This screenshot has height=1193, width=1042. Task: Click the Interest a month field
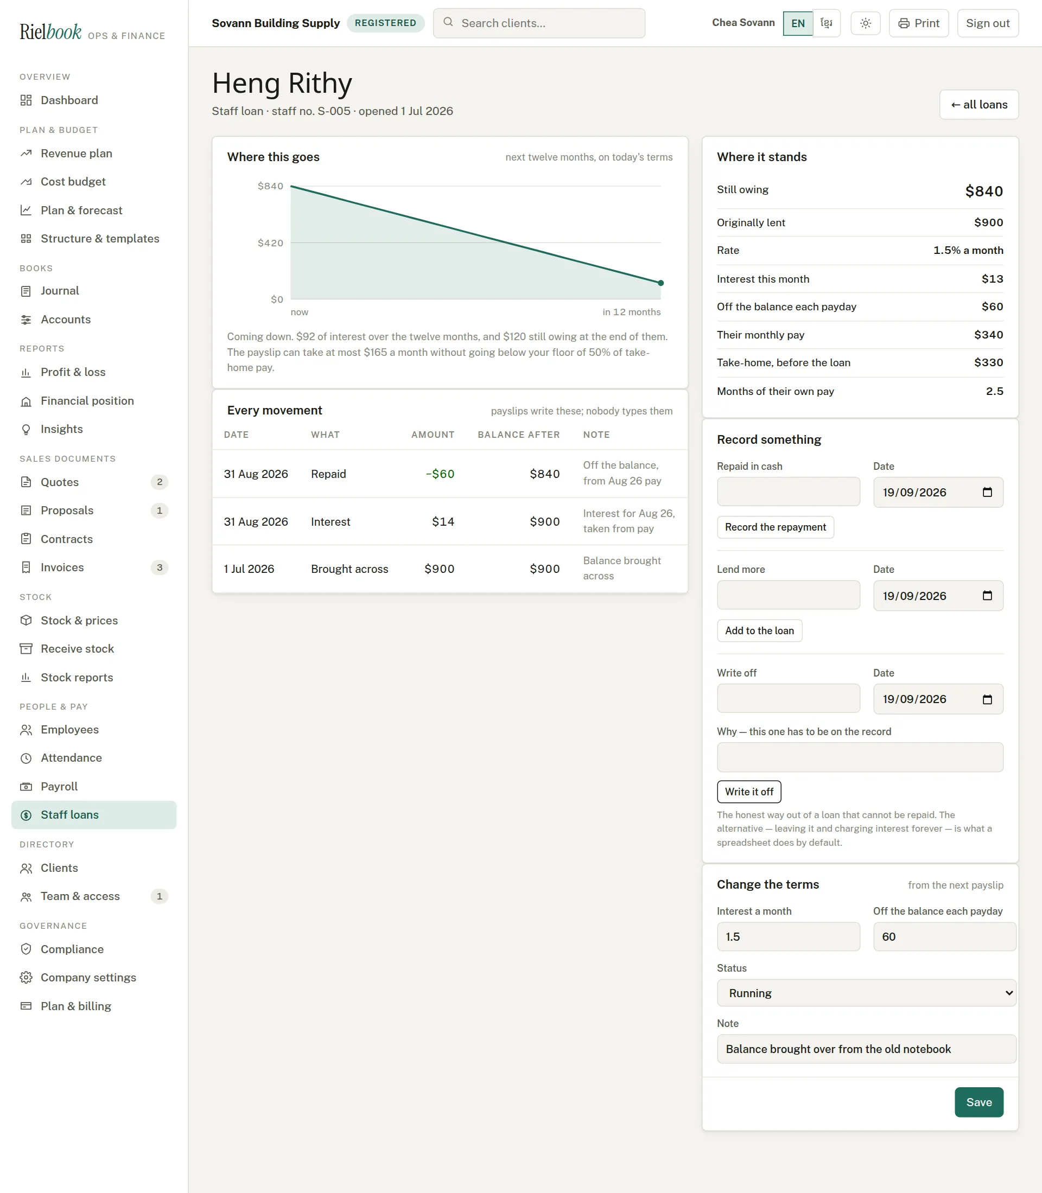788,936
